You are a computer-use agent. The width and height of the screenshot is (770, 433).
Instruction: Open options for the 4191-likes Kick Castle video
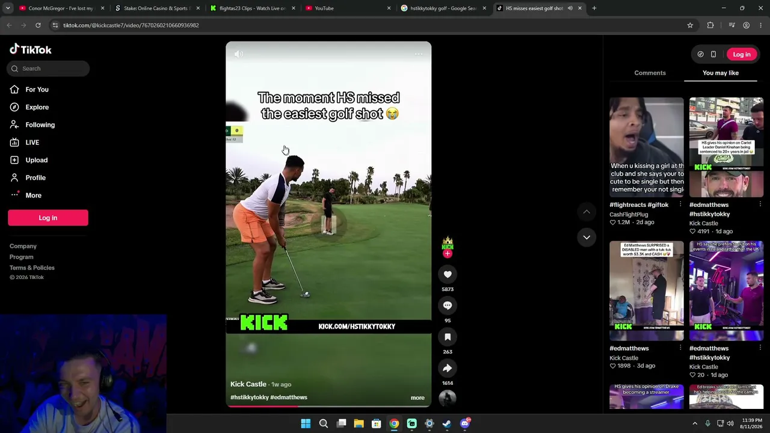(760, 204)
